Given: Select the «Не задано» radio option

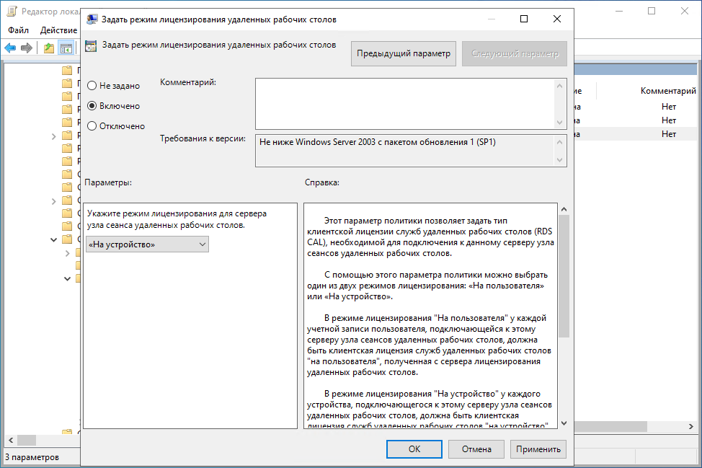Looking at the screenshot, I should [113, 86].
